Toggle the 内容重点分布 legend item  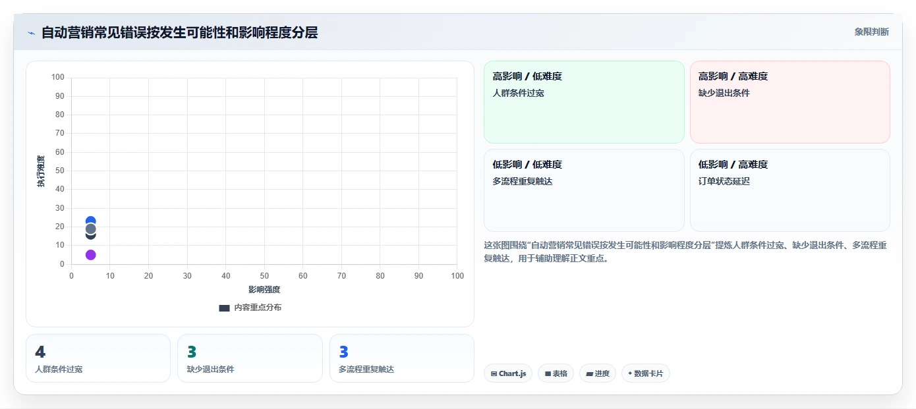click(x=250, y=308)
